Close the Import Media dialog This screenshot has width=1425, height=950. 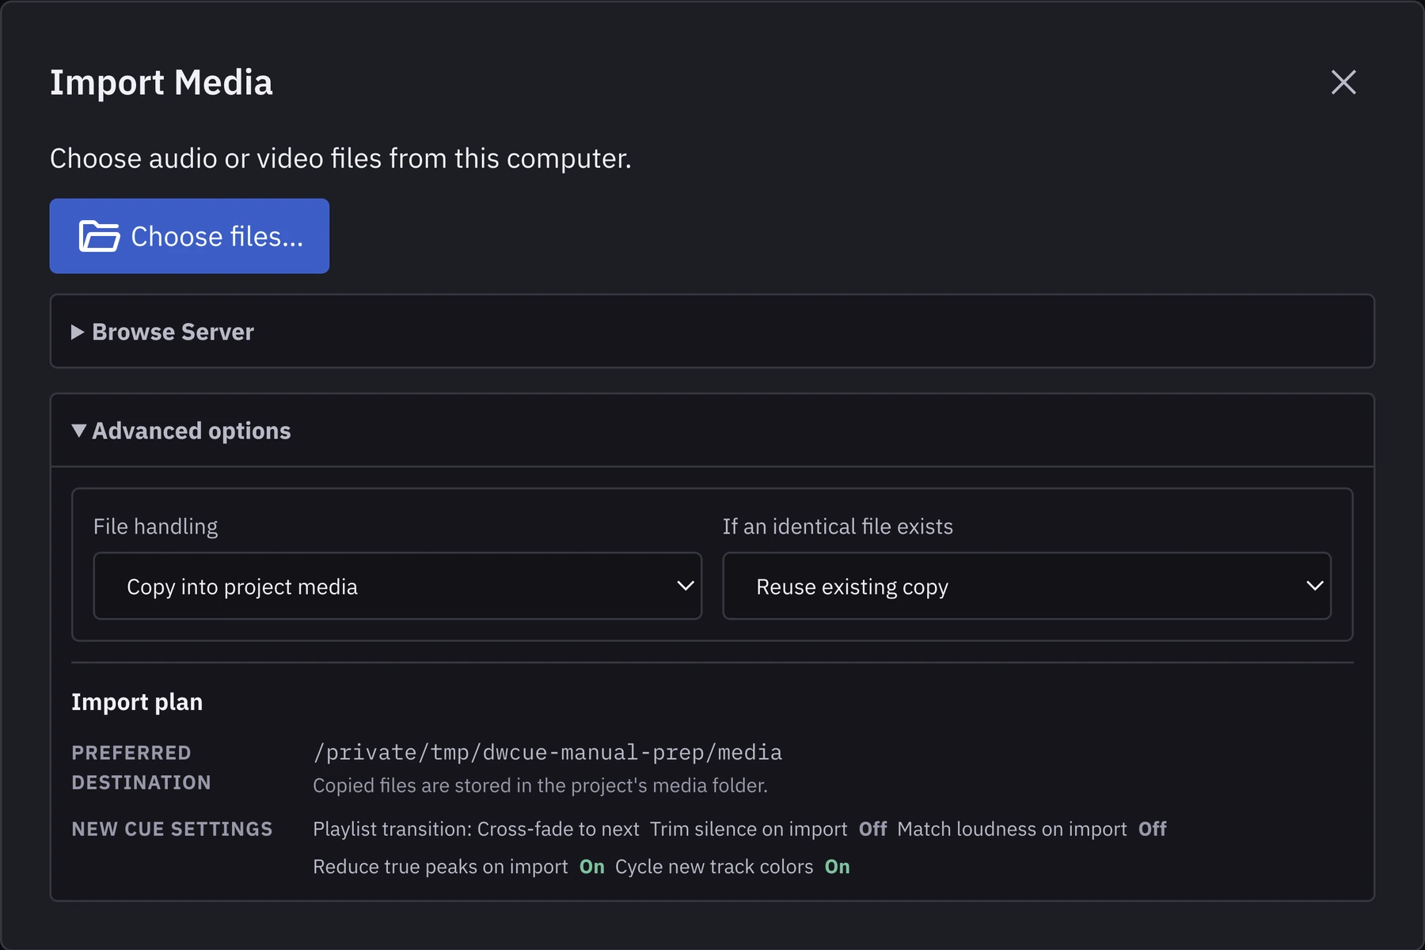click(1343, 82)
